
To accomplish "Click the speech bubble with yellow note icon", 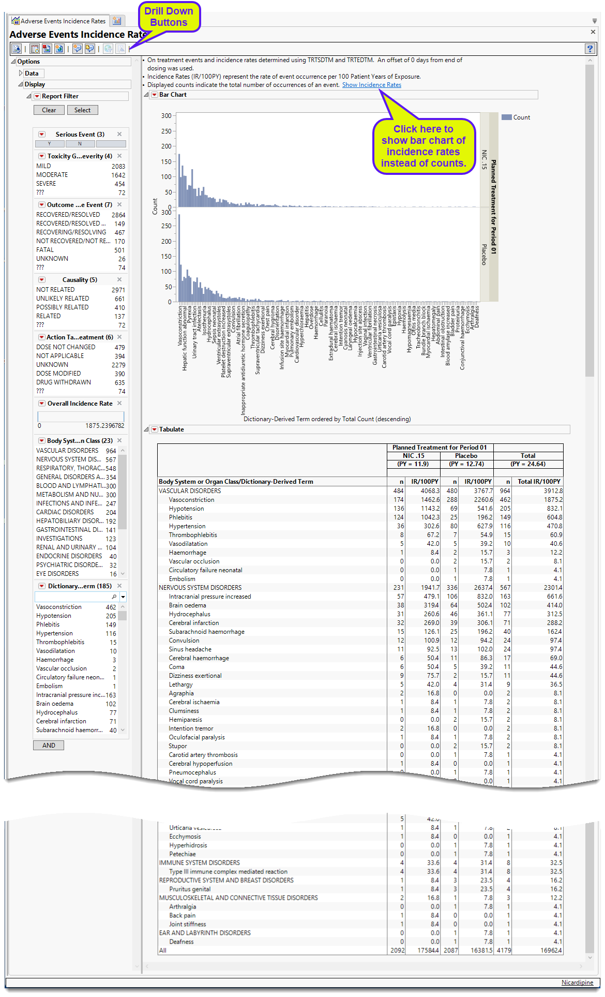I will [x=90, y=49].
